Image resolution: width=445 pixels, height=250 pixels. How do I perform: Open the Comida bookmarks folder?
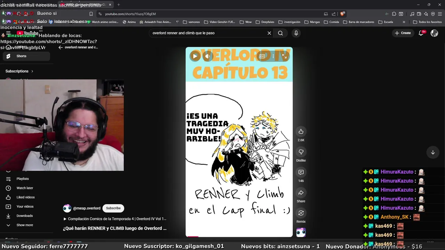[331, 22]
